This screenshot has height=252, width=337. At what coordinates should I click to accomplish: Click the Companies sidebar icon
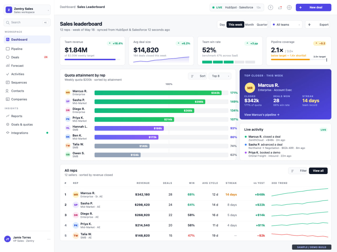(8, 99)
